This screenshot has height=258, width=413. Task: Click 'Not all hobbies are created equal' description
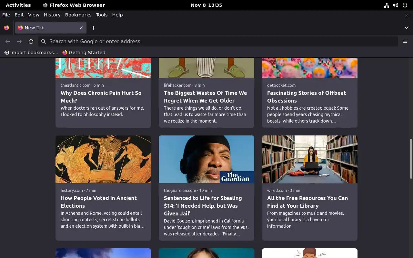pyautogui.click(x=308, y=114)
